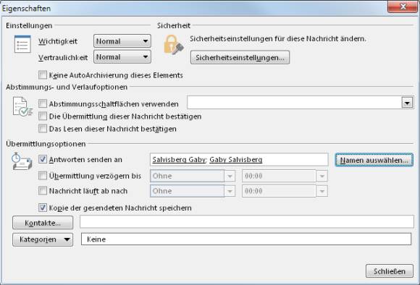Viewport: 420px width, 285px height.
Task: Click the Sicherheit padlock and key icon
Action: 174,45
